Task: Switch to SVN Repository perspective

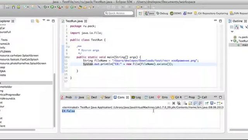Action: (x=239, y=13)
